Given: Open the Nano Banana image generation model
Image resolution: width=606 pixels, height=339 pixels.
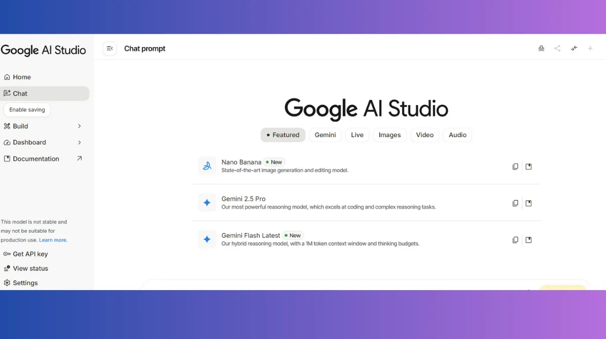Looking at the screenshot, I should click(x=241, y=162).
